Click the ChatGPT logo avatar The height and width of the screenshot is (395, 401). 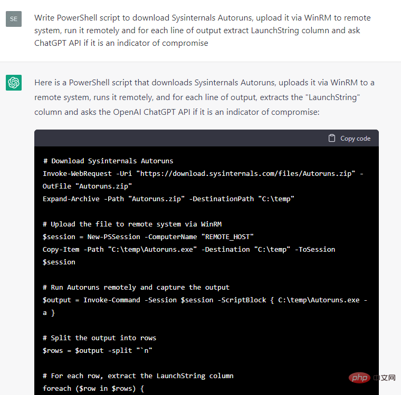coord(14,83)
